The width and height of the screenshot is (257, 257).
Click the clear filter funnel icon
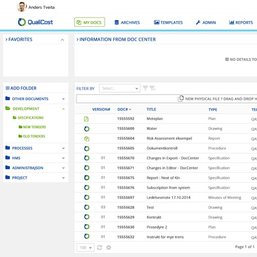click(152, 88)
